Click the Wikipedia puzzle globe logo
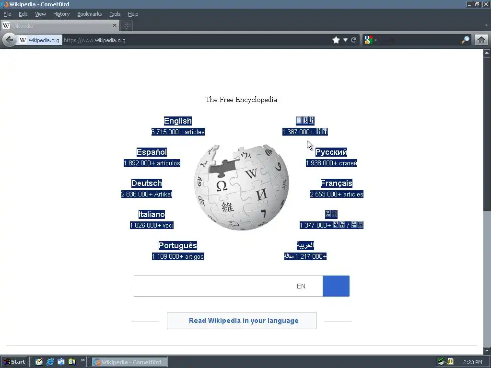Screen dimensions: 491x368 tap(242, 187)
